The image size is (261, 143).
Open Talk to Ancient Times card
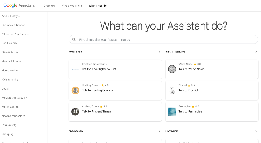coord(115,111)
